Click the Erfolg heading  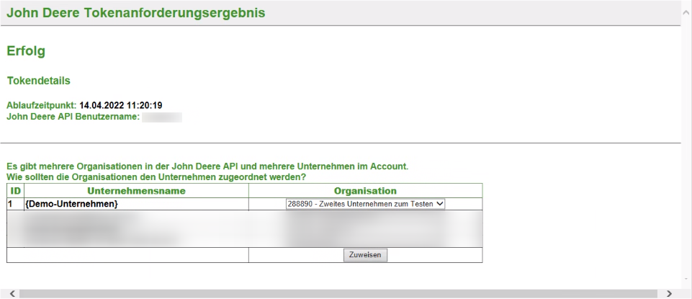click(26, 51)
